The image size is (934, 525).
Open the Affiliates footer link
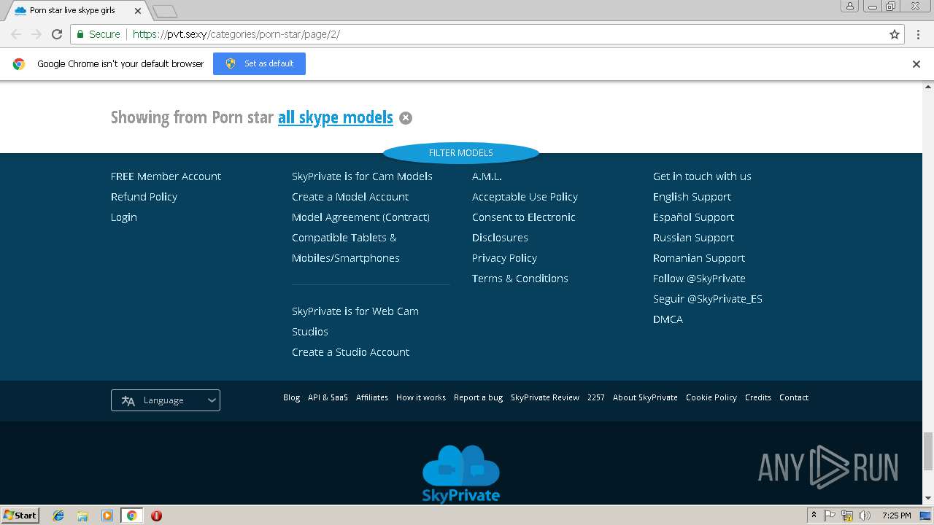(x=372, y=397)
